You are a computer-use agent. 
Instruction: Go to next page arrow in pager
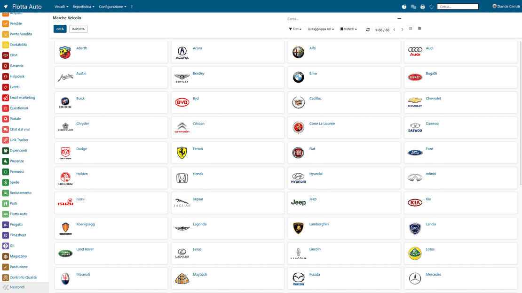402,30
